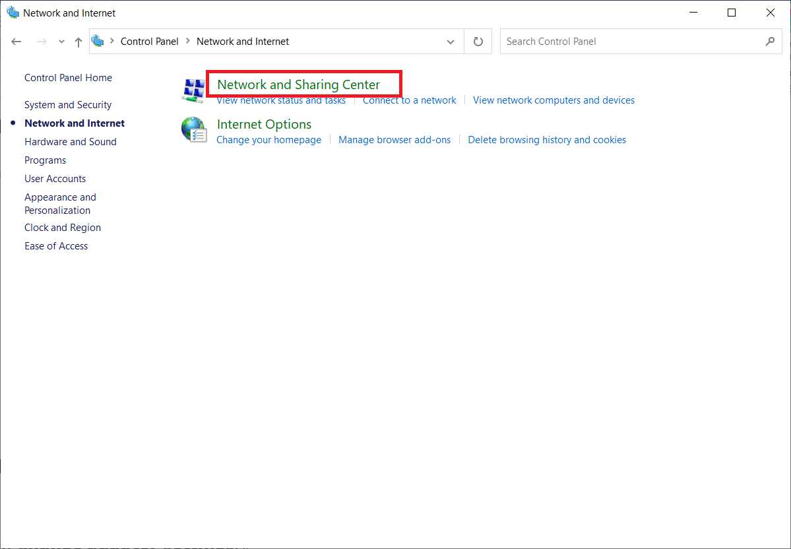Select Network and Internet breadcrumb segment
Screen dimensions: 791x549
point(243,42)
